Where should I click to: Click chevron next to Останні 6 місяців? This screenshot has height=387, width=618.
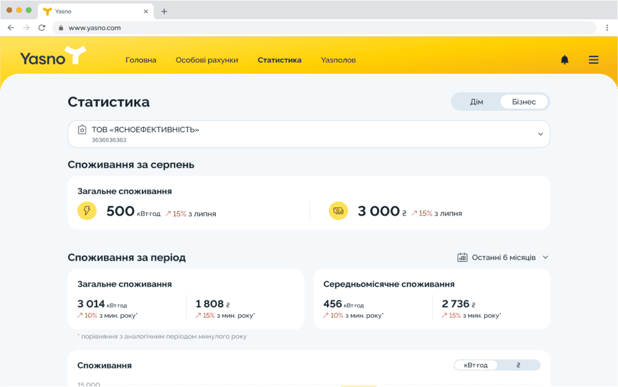pos(546,258)
